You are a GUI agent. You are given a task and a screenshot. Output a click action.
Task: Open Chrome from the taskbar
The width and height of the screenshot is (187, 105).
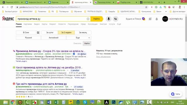click(13, 102)
